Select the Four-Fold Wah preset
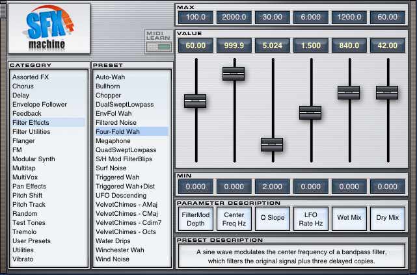Viewport: 417px width, 275px height. pyautogui.click(x=131, y=131)
